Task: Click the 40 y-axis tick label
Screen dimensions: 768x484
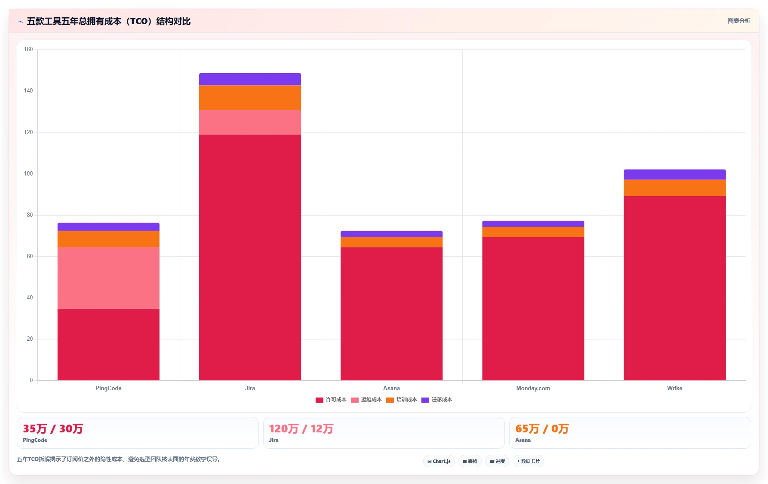Action: [30, 298]
